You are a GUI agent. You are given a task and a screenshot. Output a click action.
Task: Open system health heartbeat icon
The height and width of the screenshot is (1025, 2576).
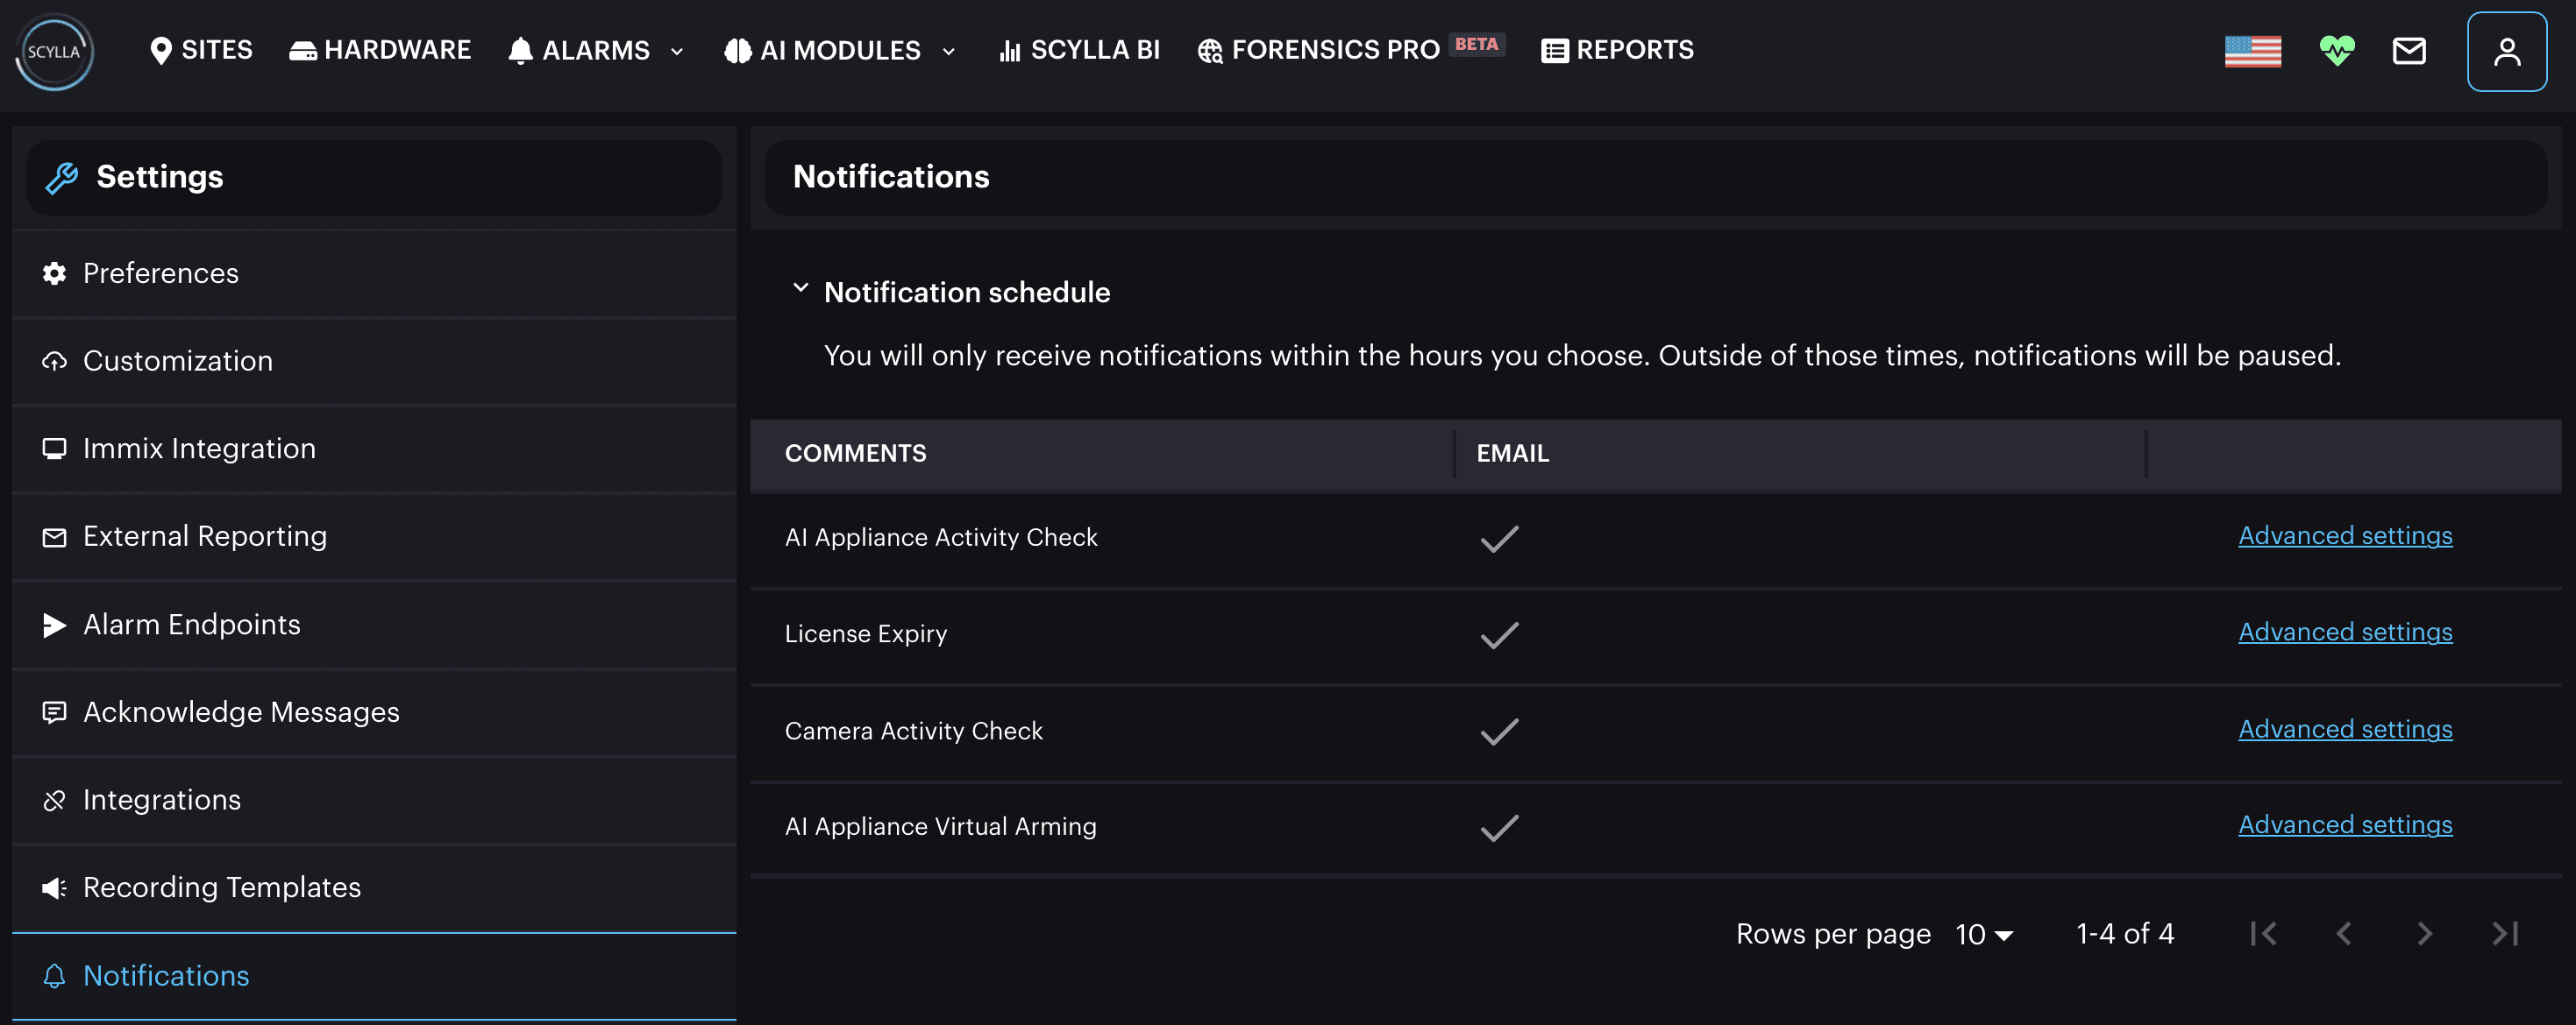tap(2336, 51)
